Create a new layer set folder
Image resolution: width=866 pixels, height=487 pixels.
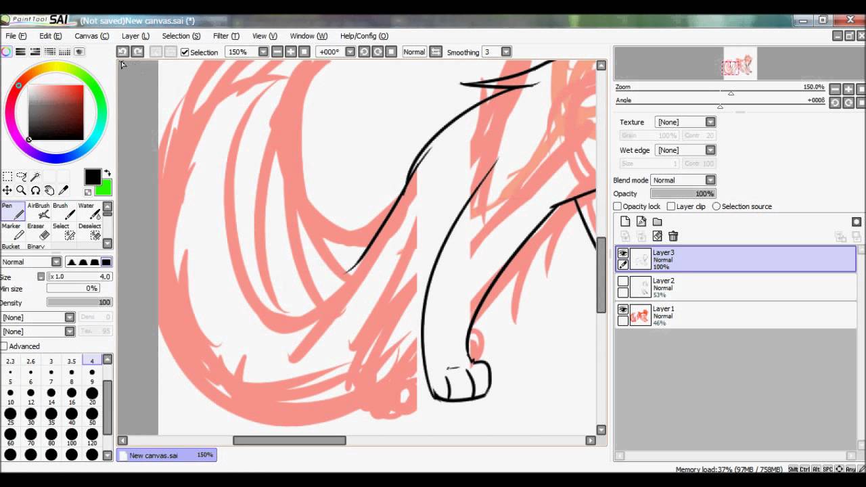(x=658, y=221)
